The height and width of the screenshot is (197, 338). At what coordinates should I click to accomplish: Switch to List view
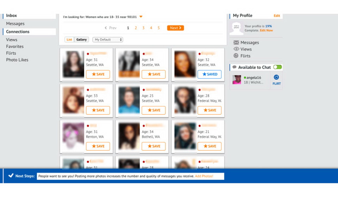tap(69, 40)
